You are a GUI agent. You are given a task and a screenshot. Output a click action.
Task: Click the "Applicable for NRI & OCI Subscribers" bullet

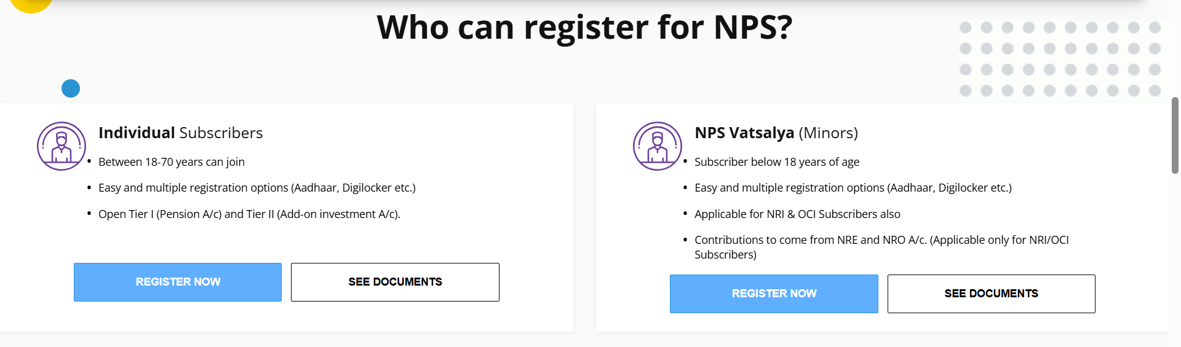[797, 214]
